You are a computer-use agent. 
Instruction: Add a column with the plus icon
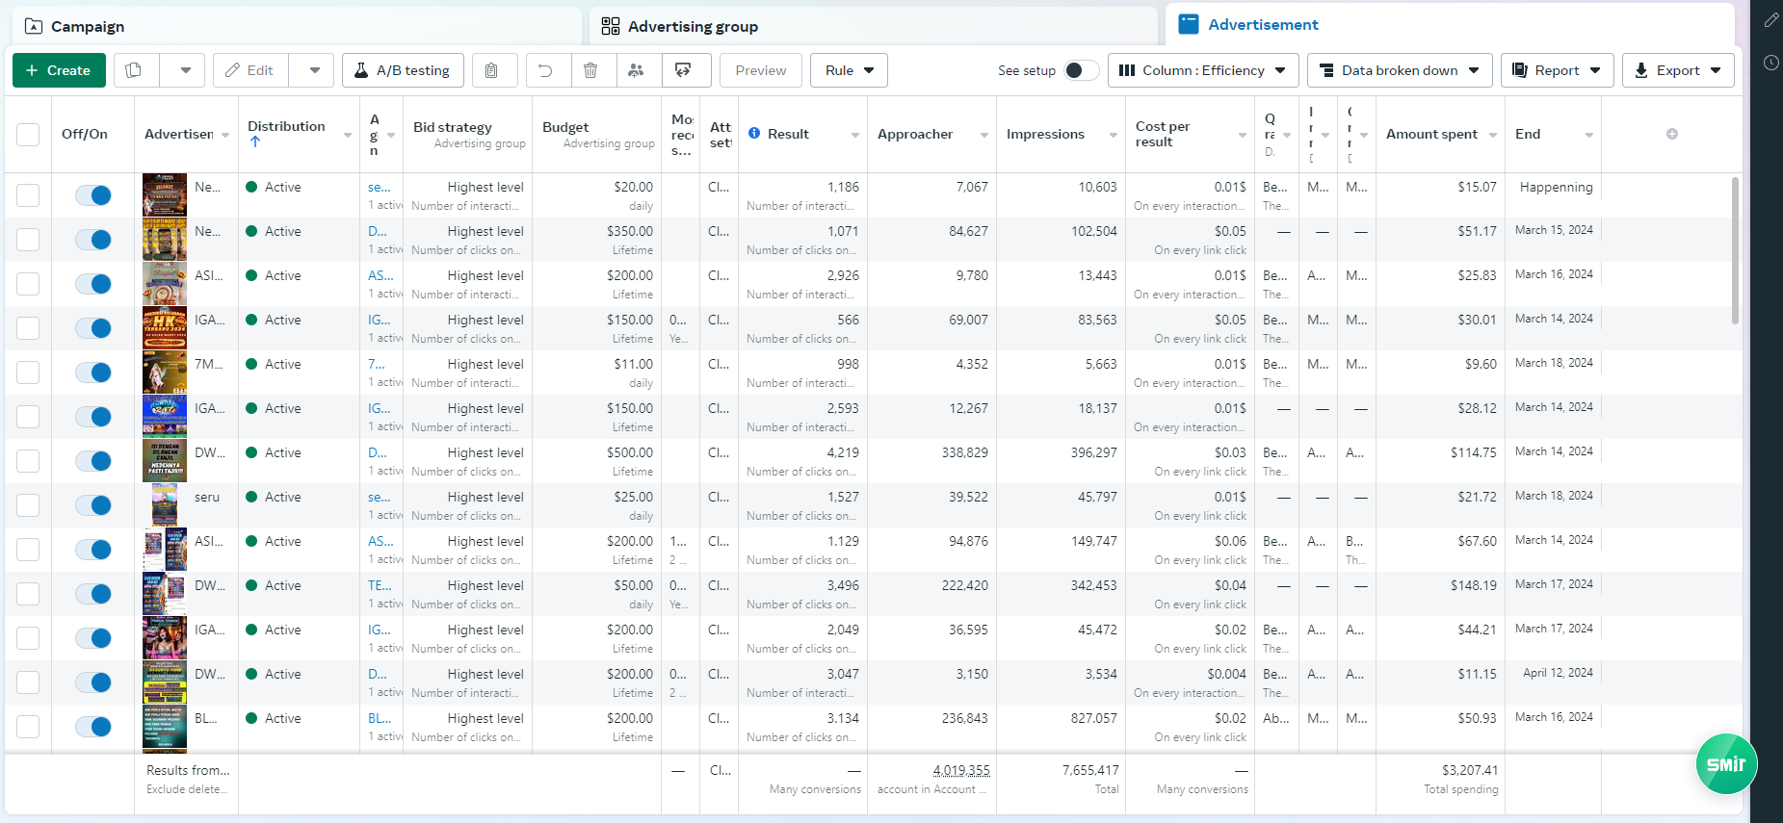pos(1672,134)
